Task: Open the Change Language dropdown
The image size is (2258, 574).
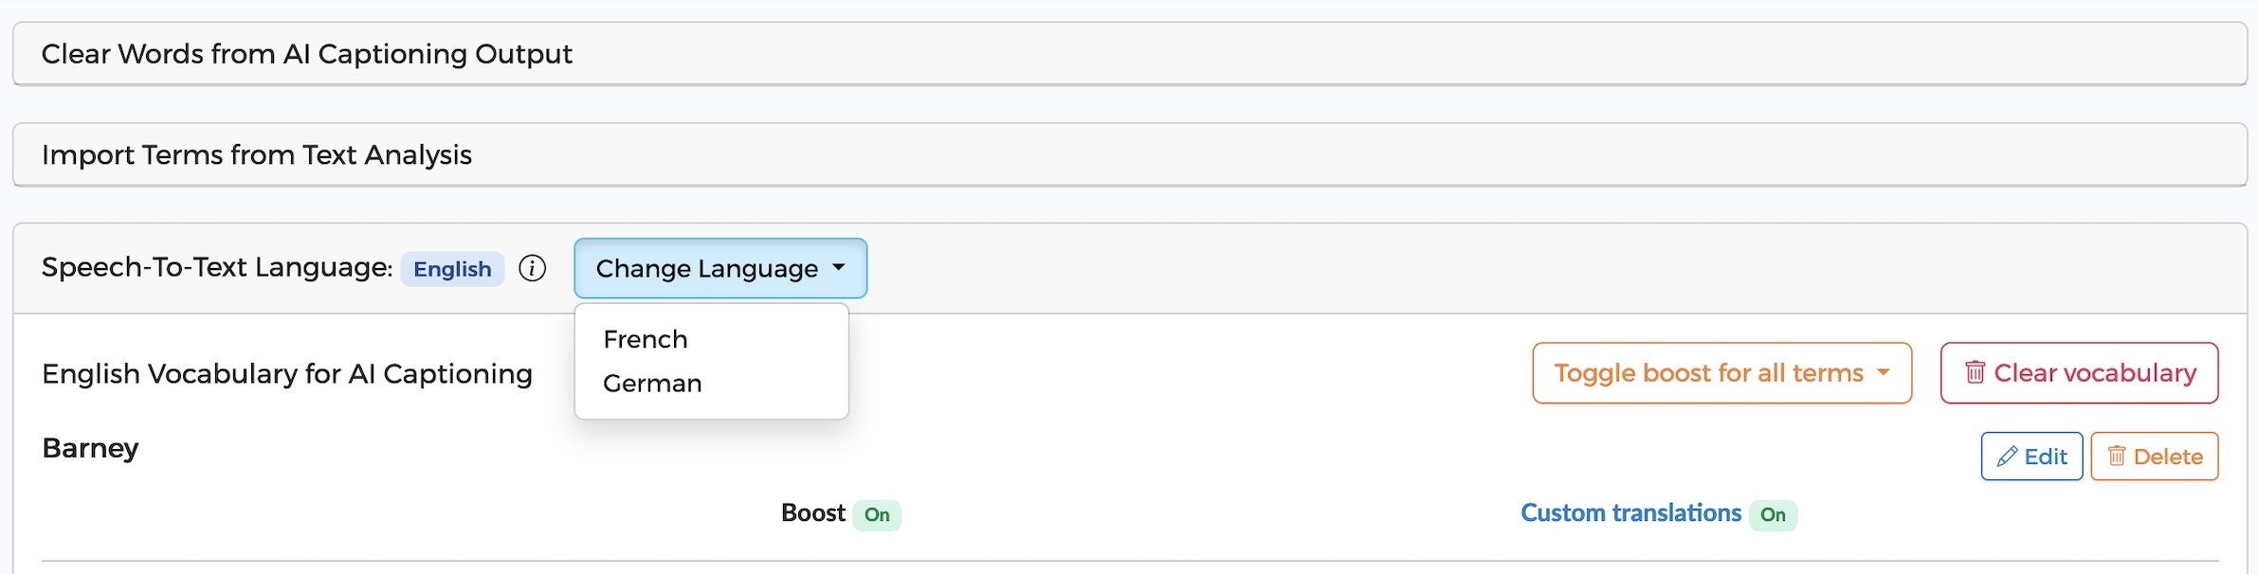Action: click(x=720, y=268)
